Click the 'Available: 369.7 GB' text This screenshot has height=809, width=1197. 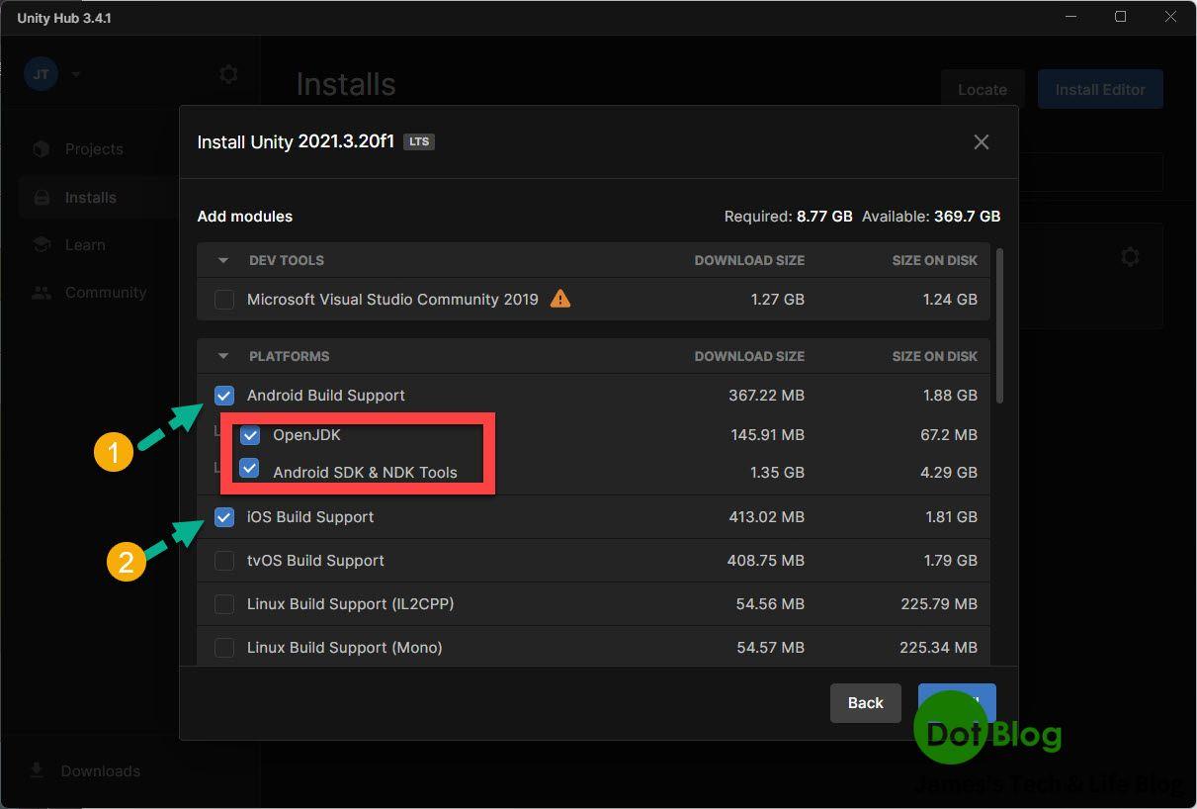pyautogui.click(x=931, y=216)
